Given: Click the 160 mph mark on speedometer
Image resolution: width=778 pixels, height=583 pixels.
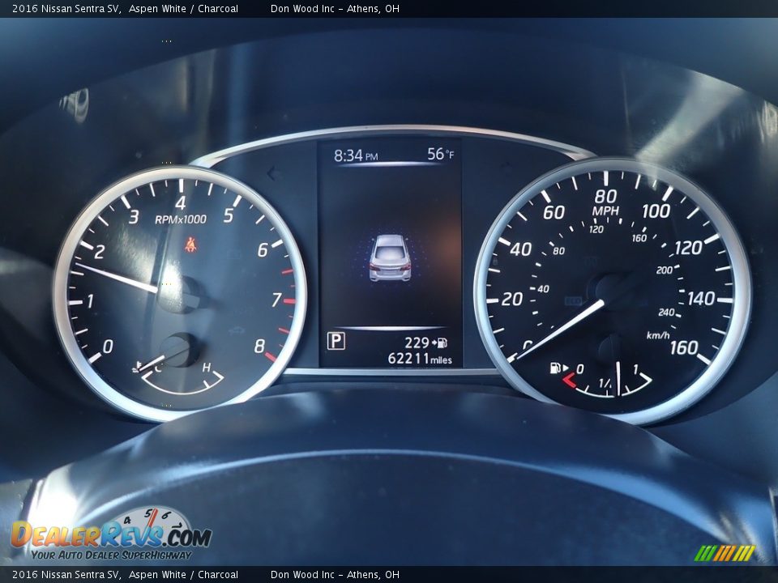Looking at the screenshot, I should click(684, 347).
